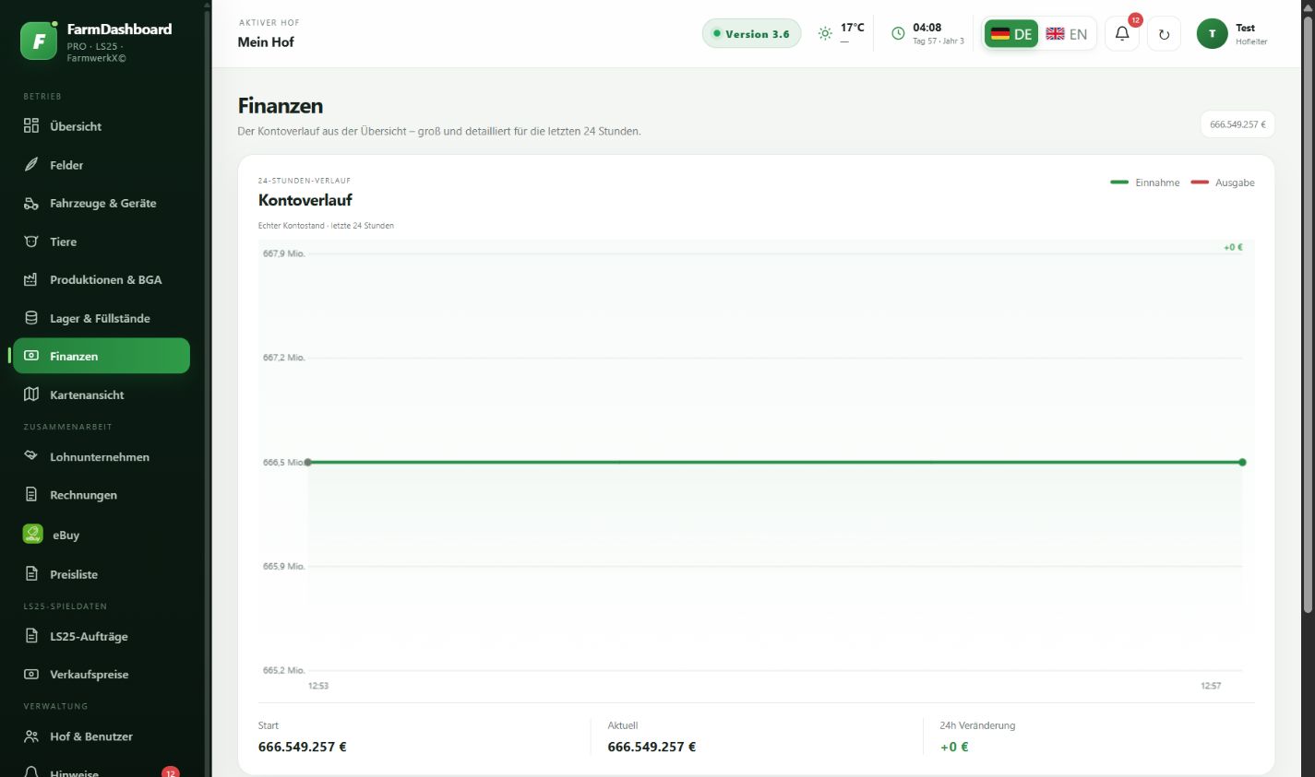Click the refresh arrow icon
Image resolution: width=1315 pixels, height=777 pixels.
coord(1164,34)
